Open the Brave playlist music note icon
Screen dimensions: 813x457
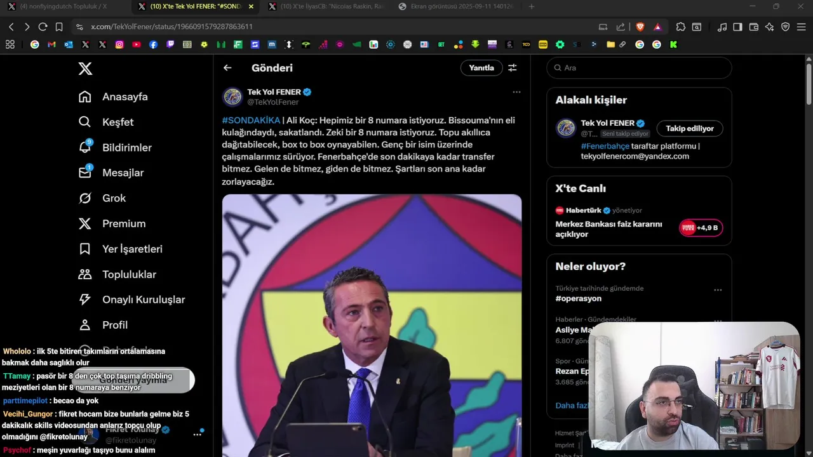pyautogui.click(x=722, y=27)
